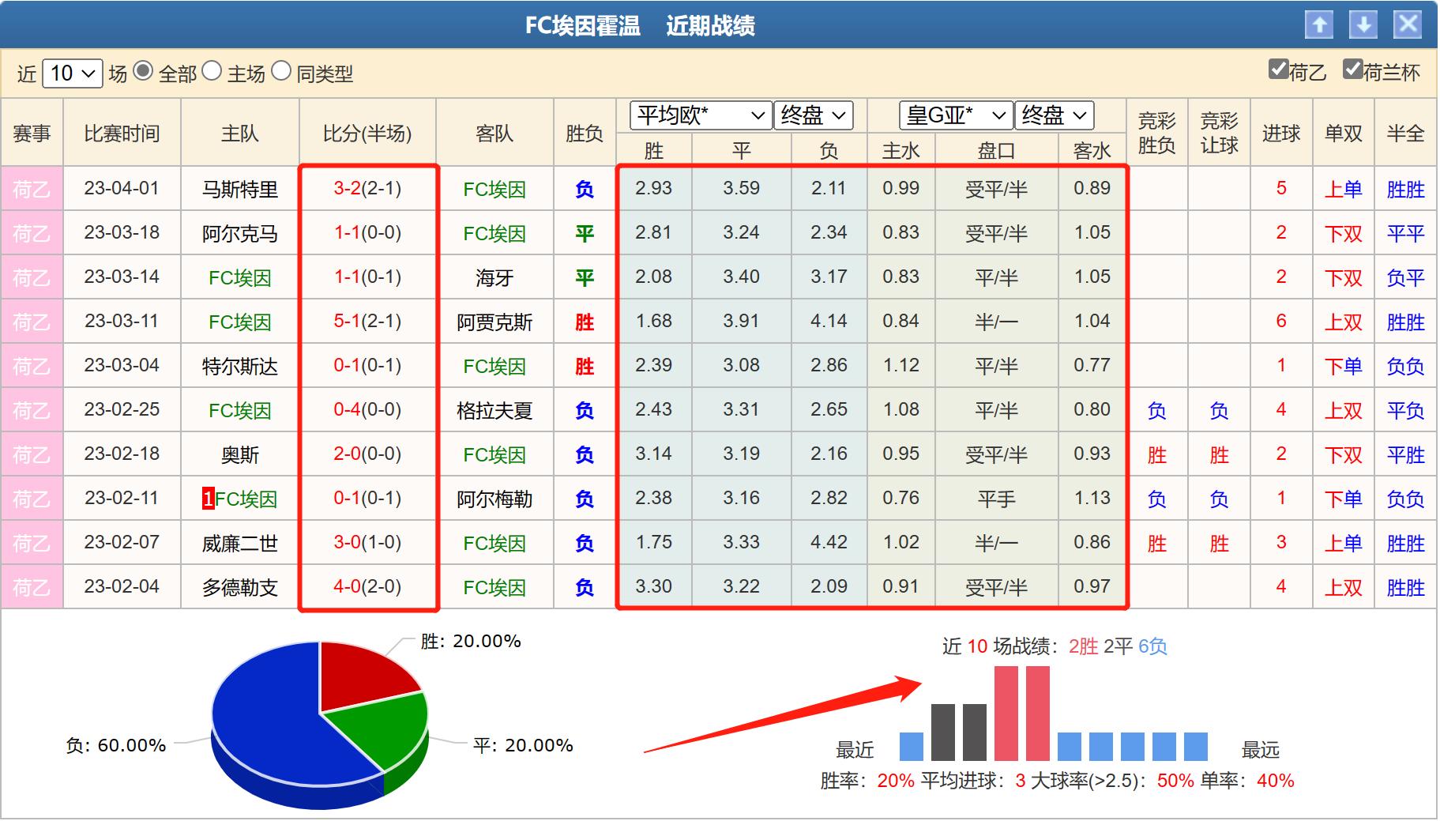1440x821 pixels.
Task: Close the FC埃因霍温 近期战绩 window
Action: (1408, 25)
